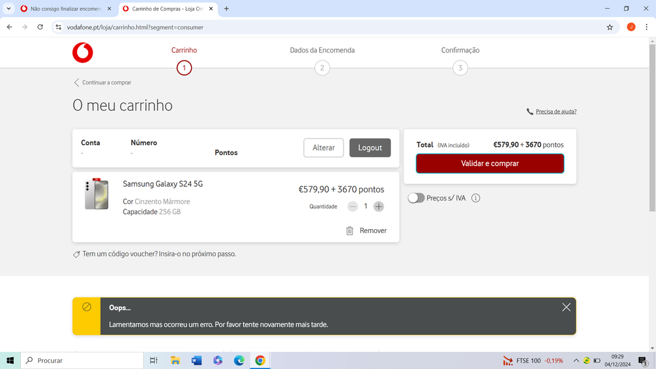
Task: Click the Logout button
Action: tap(370, 148)
